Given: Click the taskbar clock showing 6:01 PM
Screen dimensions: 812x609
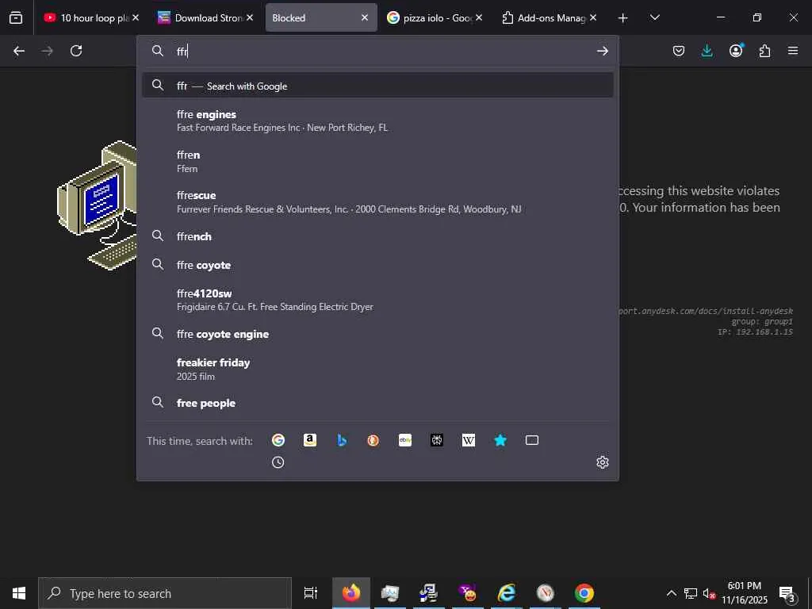Looking at the screenshot, I should pyautogui.click(x=744, y=593).
